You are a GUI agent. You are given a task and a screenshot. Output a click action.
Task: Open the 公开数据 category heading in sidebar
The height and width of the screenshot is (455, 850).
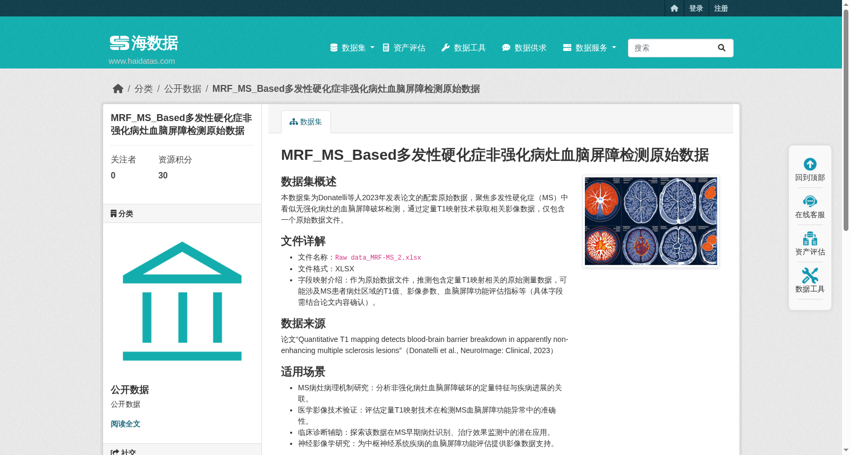point(130,390)
